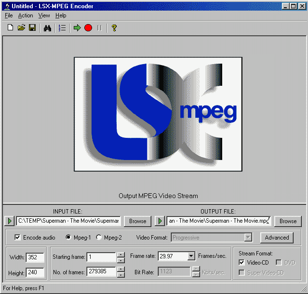308x294 pixels.
Task: Play the output file with its green arrow
Action: pyautogui.click(x=161, y=221)
